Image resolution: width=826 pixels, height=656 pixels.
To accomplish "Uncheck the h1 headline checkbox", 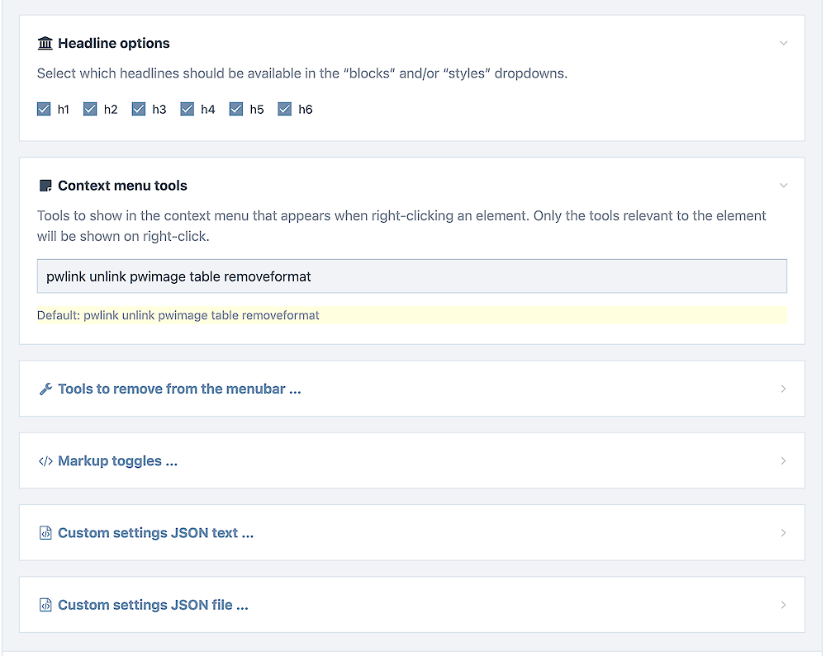I will pyautogui.click(x=44, y=109).
